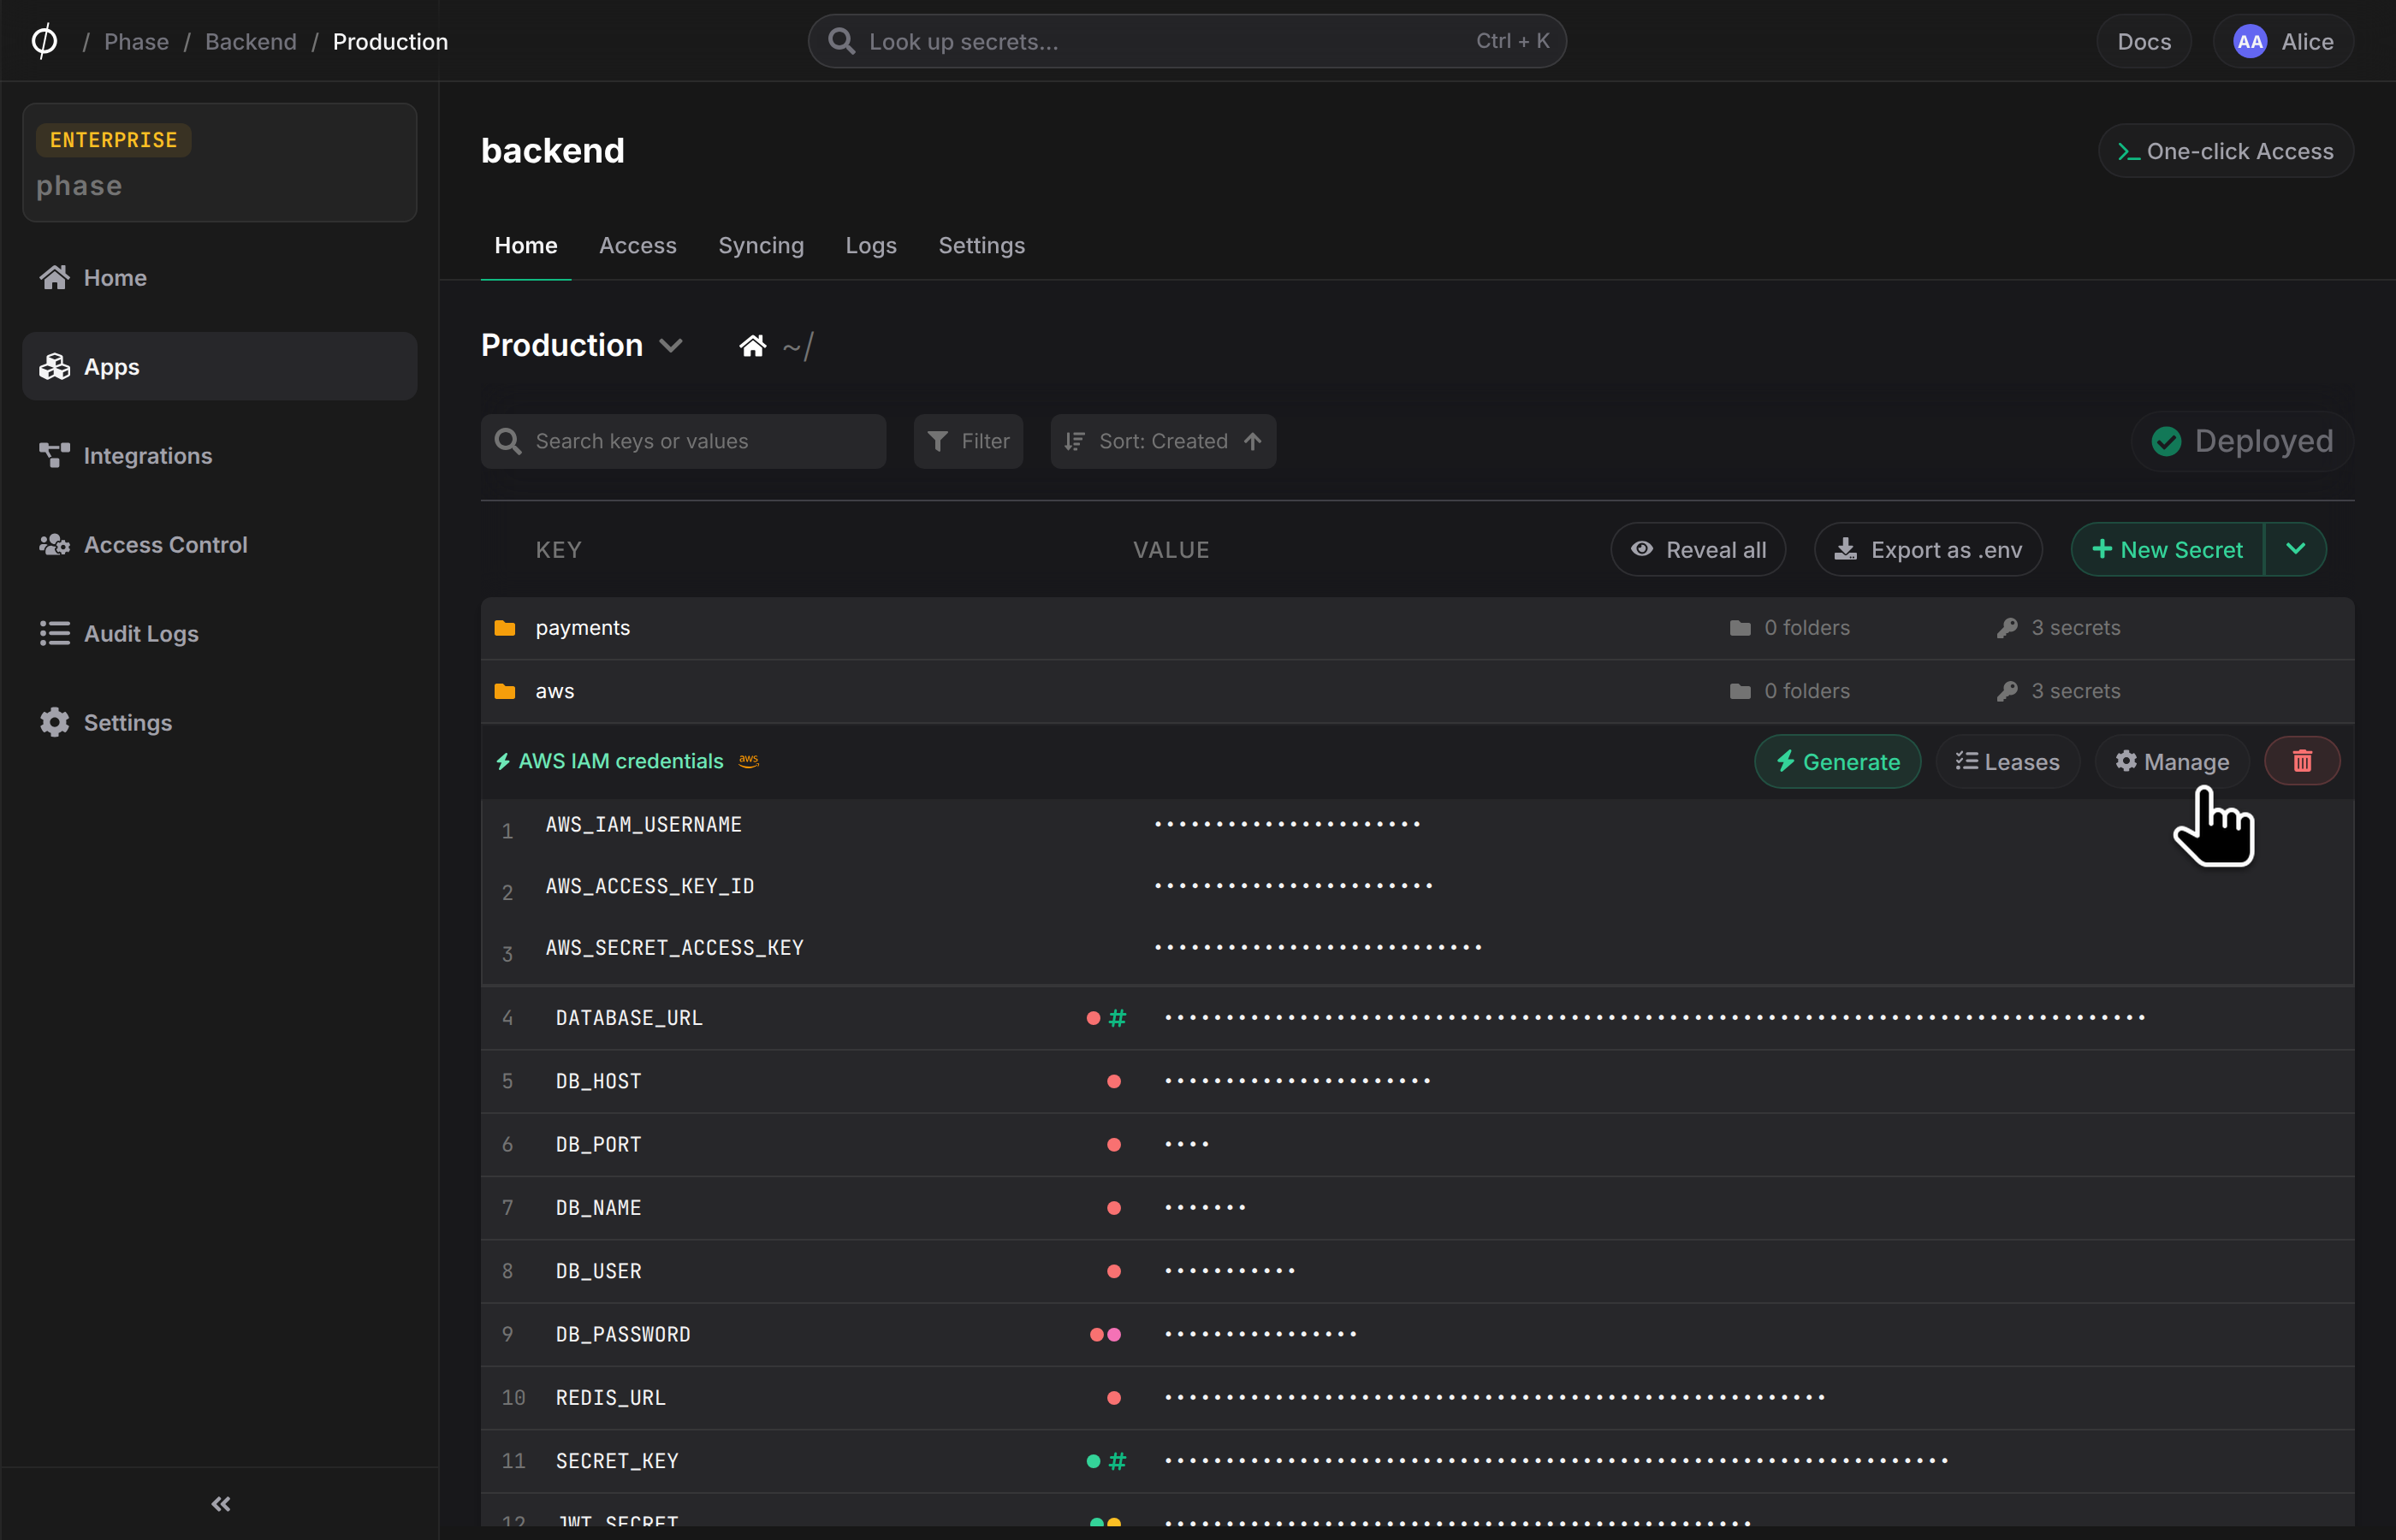2396x1540 pixels.
Task: Open the New Secret dropdown arrow
Action: [2295, 549]
